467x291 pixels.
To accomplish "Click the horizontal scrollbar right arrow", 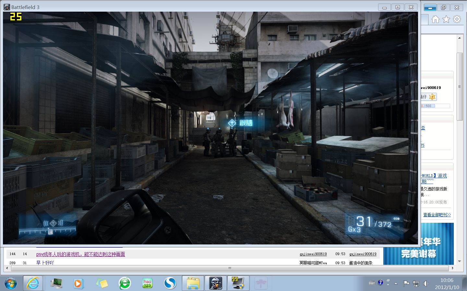I will tap(453, 268).
